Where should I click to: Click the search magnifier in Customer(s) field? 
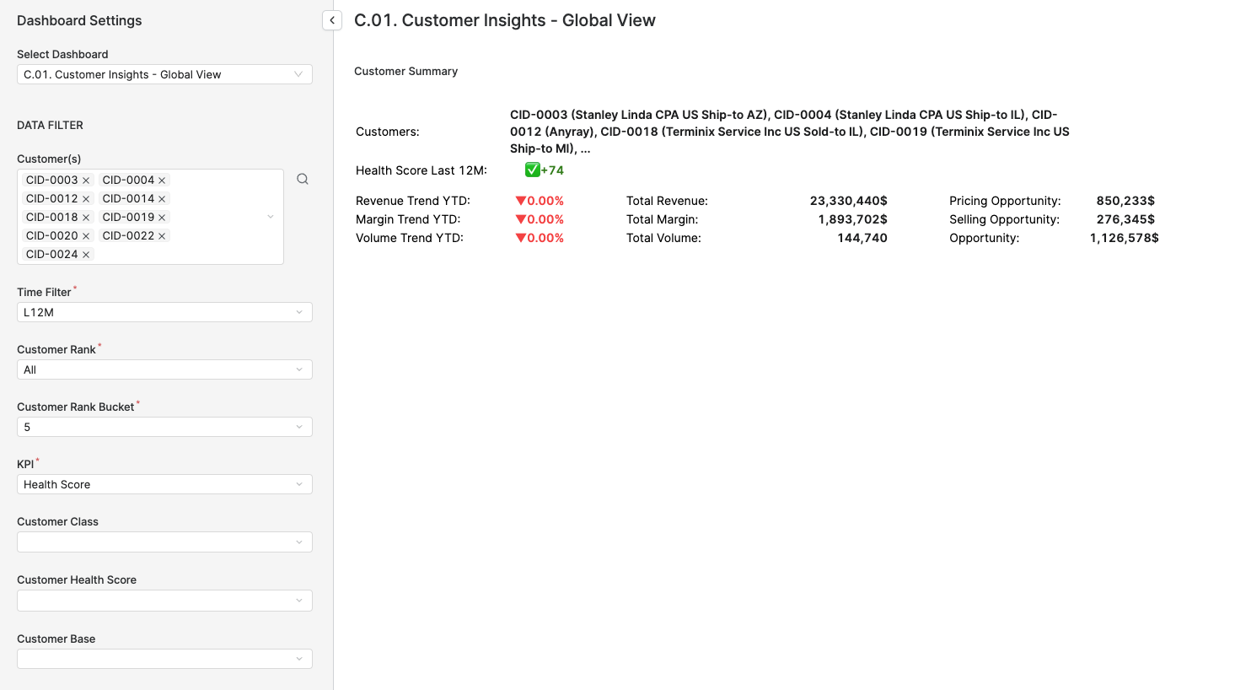pos(303,178)
